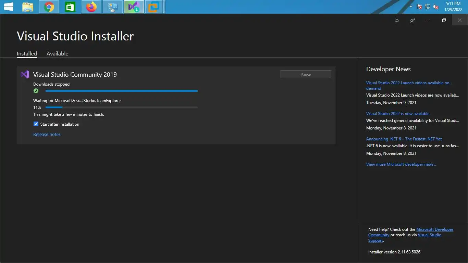Viewport: 468px width, 263px height.
Task: Click 'Installer version 2.11.63.5026' text
Action: (x=394, y=252)
